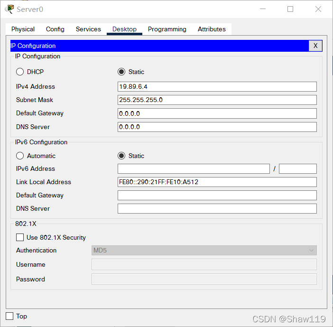Maximize the Server0 window

click(x=290, y=9)
